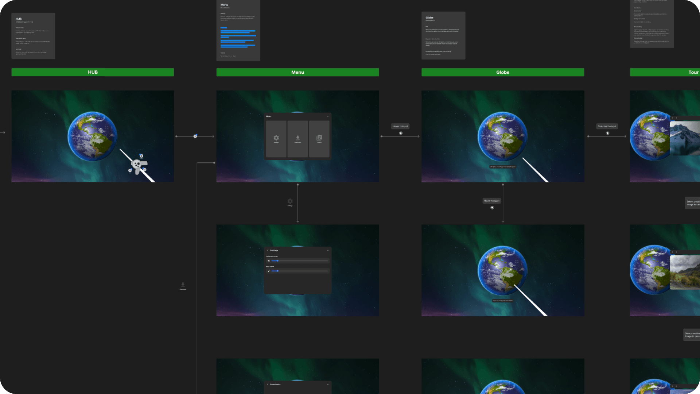The image size is (700, 394).
Task: Click the Settings gear tile in Menu panel
Action: click(276, 139)
